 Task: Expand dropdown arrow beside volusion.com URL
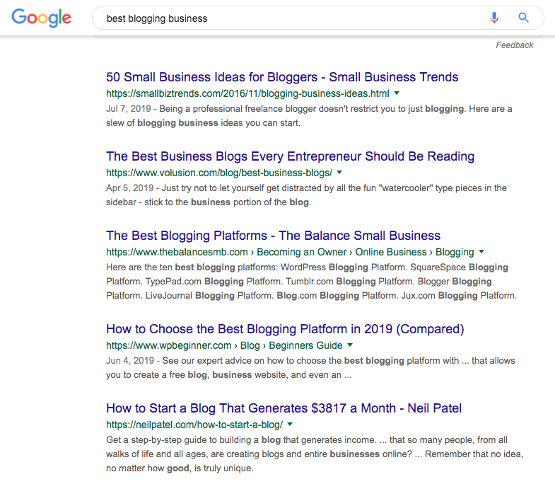click(339, 173)
